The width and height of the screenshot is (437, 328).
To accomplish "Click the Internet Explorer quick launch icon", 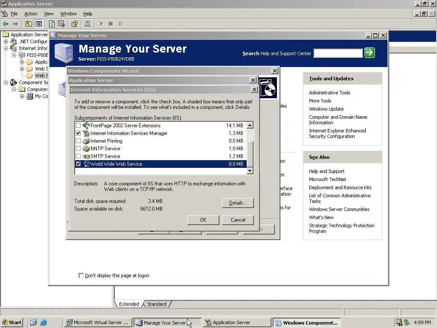I will tap(44, 322).
